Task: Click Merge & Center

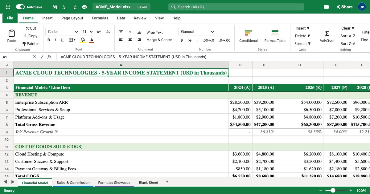Action: point(159,40)
